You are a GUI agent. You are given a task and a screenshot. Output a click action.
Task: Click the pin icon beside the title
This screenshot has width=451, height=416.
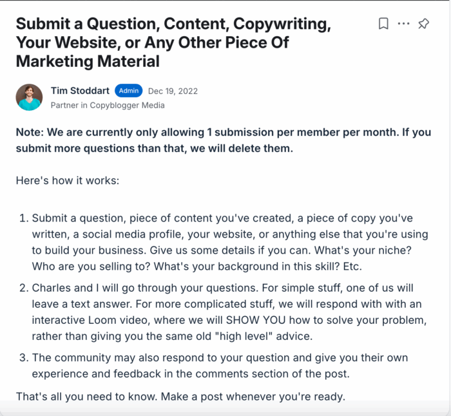click(423, 24)
